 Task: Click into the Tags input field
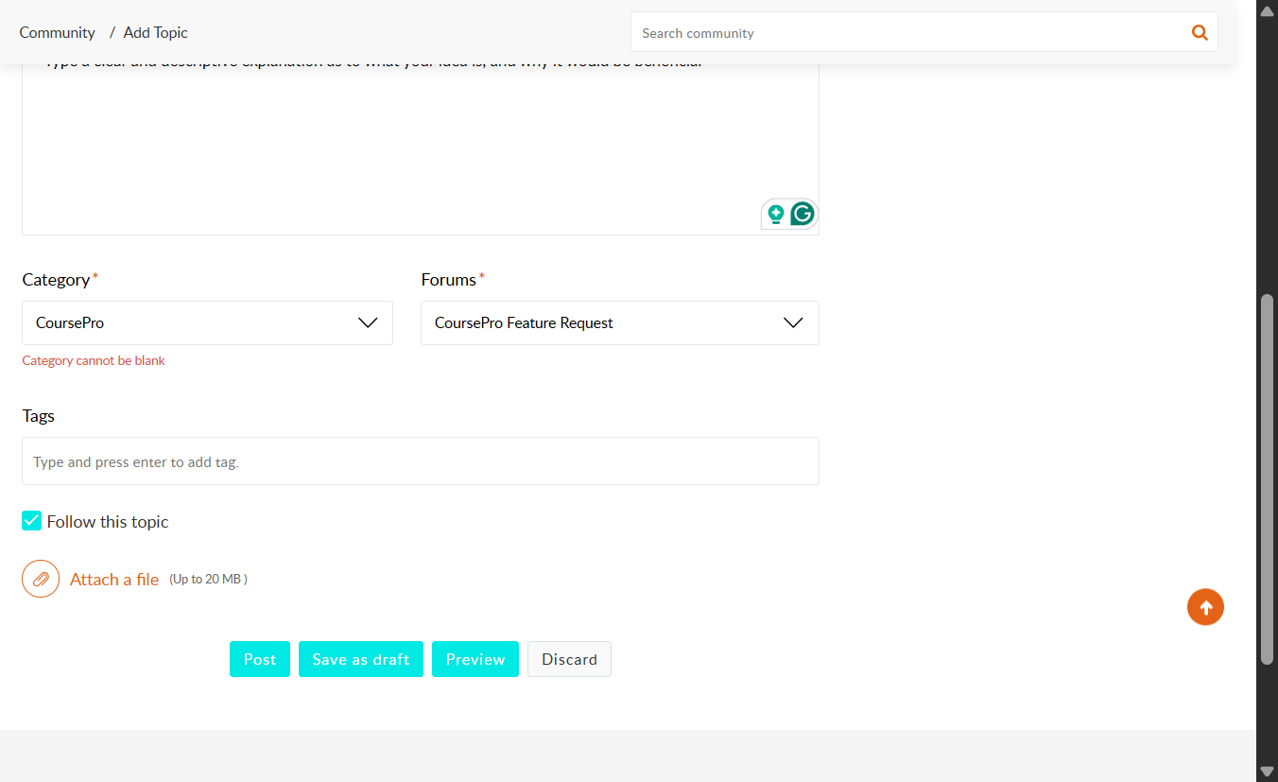tap(421, 461)
